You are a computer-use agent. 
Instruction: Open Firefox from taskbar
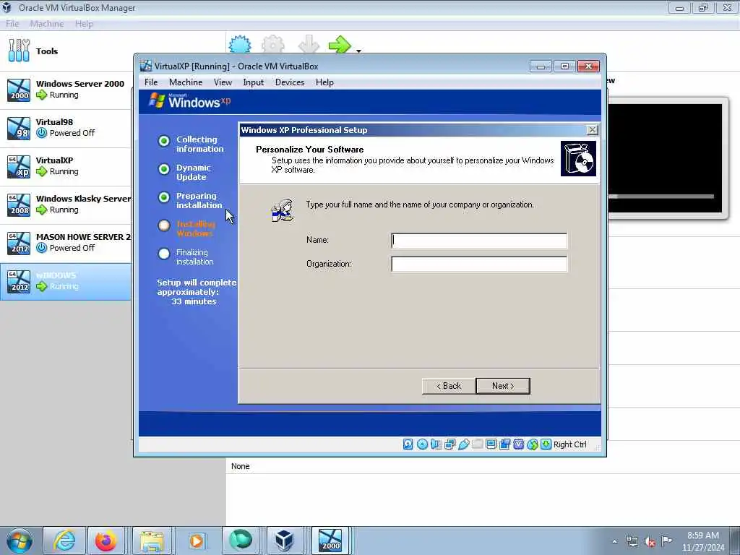coord(106,541)
